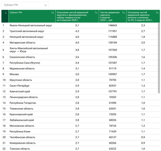Image resolution: width=161 pixels, height=151 pixels.
Task: Click the Москва row
Action: tap(80, 74)
